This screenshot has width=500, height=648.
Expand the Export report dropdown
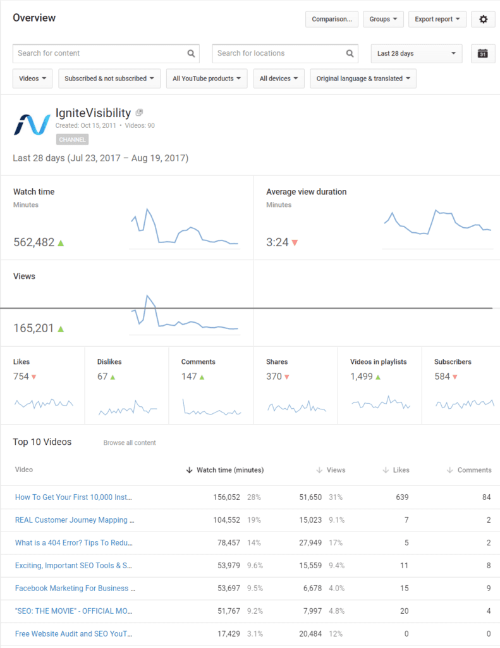(x=437, y=19)
